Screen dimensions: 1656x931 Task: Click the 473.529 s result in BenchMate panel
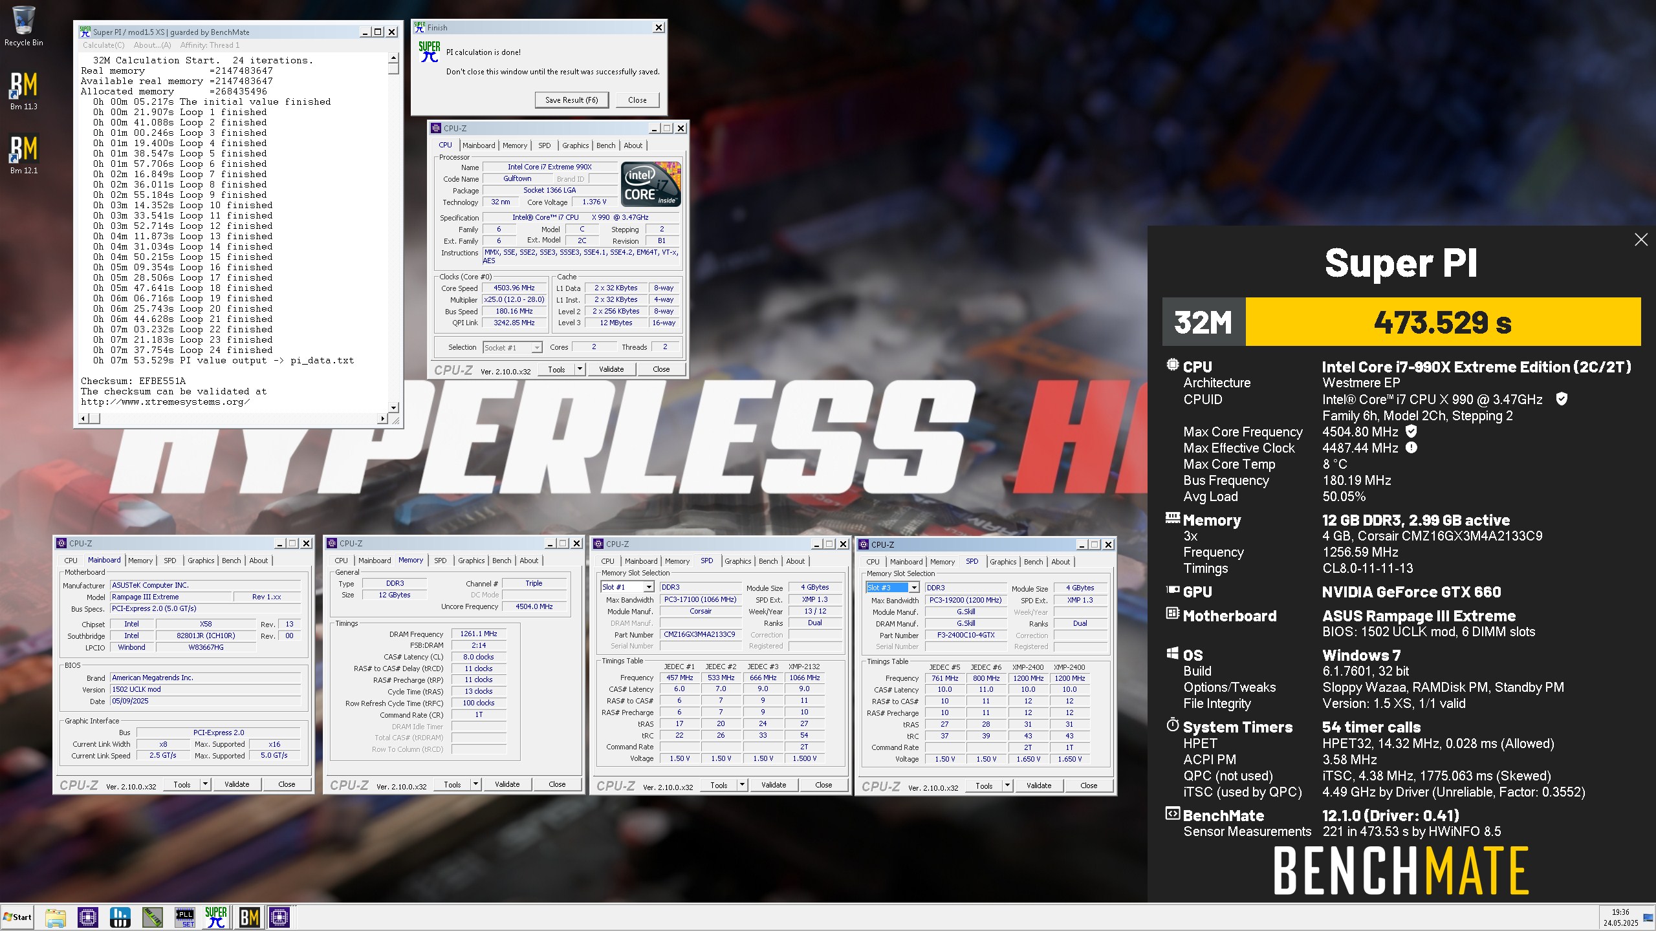click(x=1443, y=322)
